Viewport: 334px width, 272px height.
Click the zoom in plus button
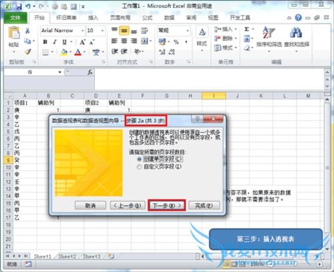click(x=320, y=264)
